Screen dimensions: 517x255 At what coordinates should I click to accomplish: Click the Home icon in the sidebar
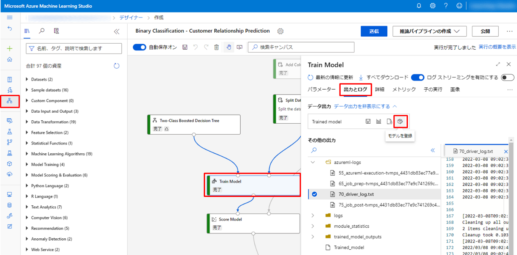click(10, 59)
